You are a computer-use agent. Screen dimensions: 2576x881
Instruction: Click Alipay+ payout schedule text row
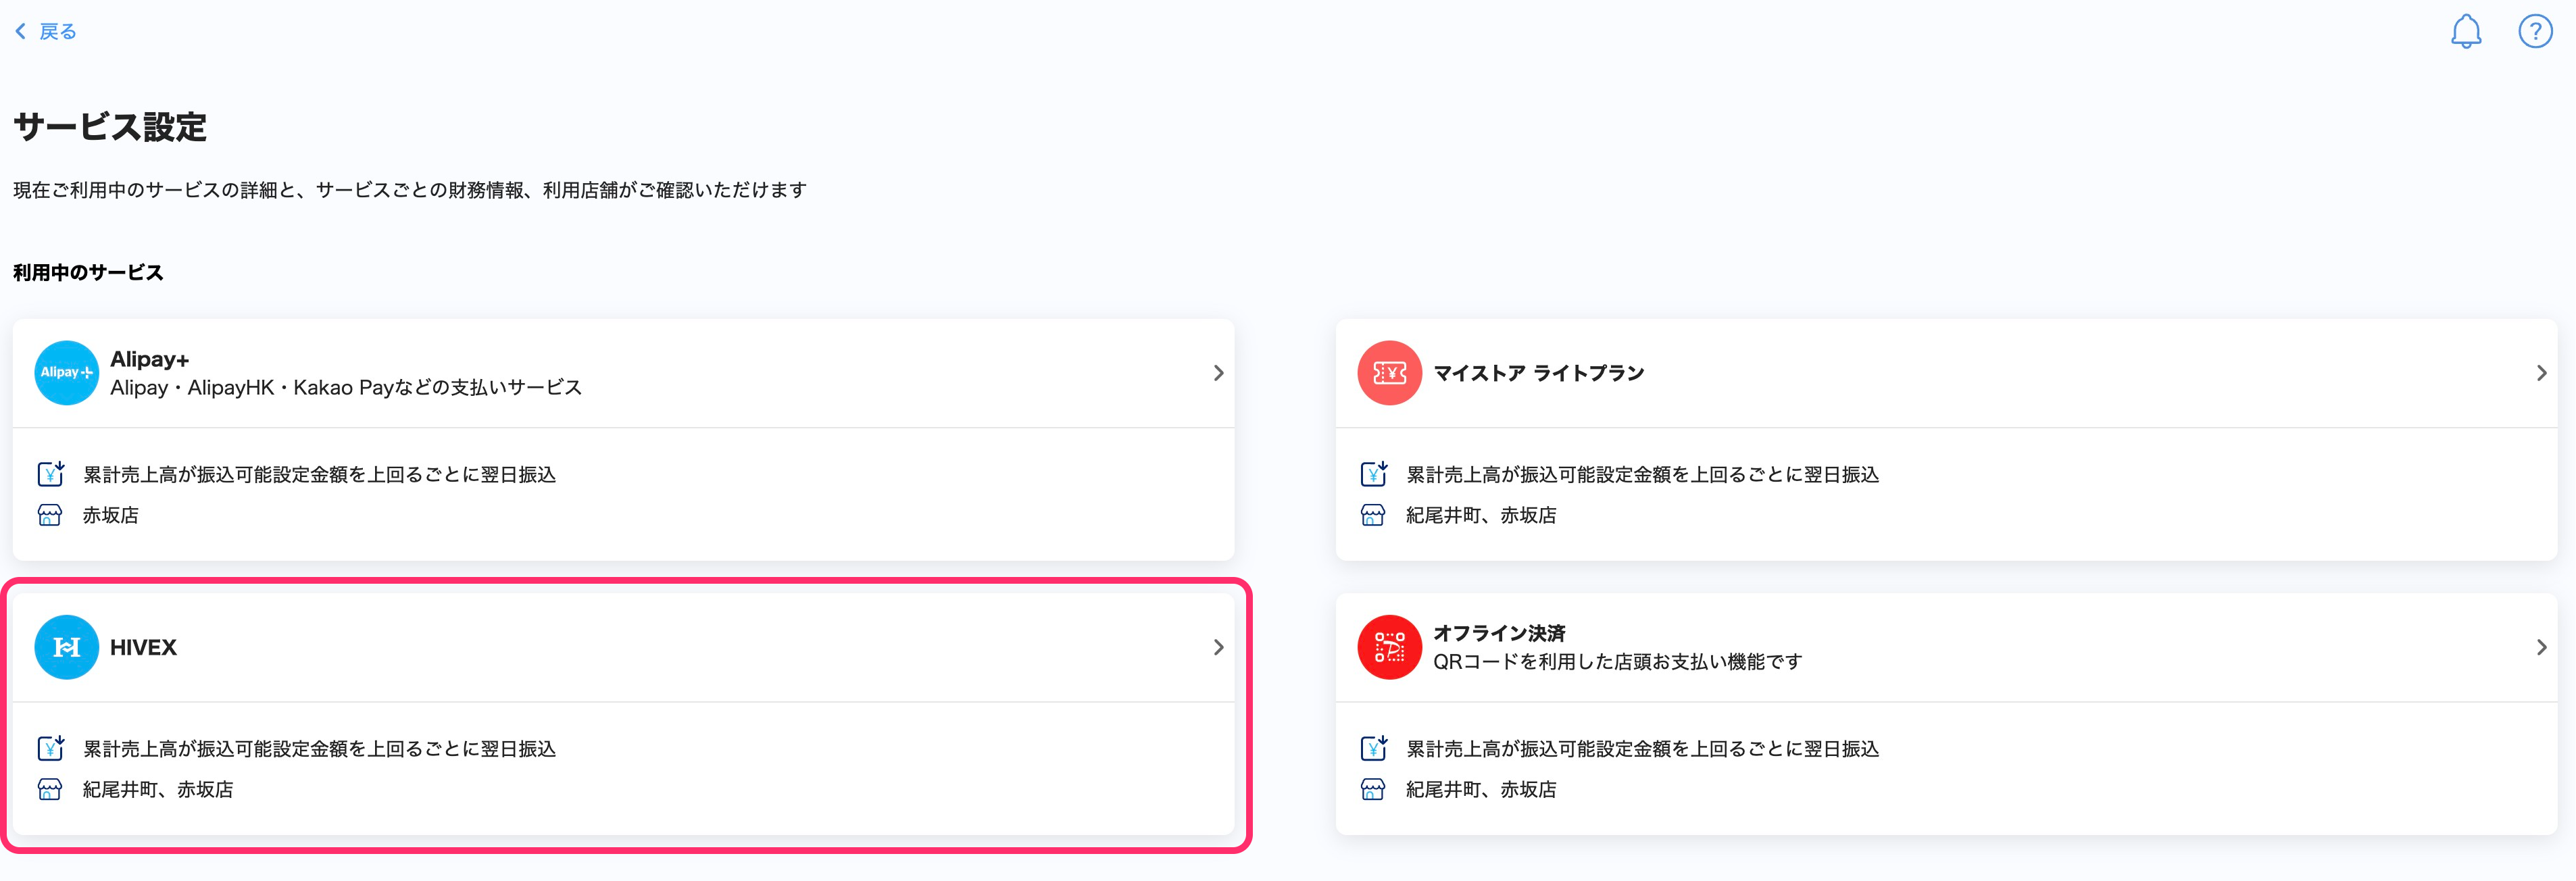click(319, 474)
